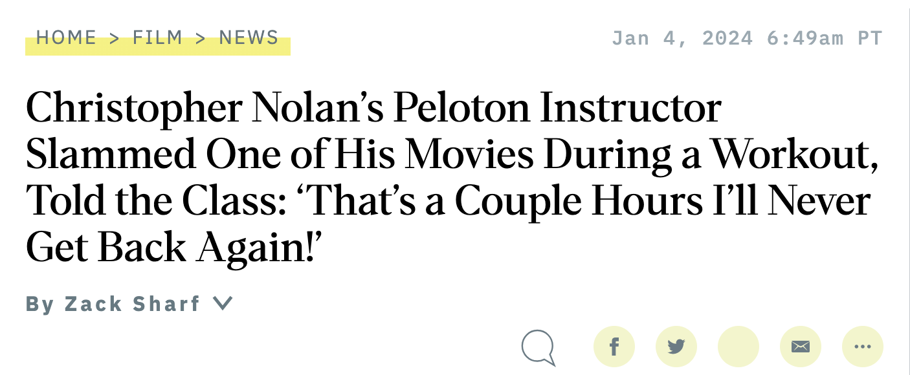Go to the FILM section
Image resolution: width=910 pixels, height=375 pixels.
click(x=155, y=37)
